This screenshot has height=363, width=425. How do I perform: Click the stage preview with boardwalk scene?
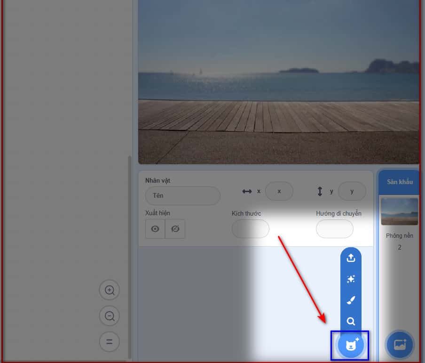(278, 81)
